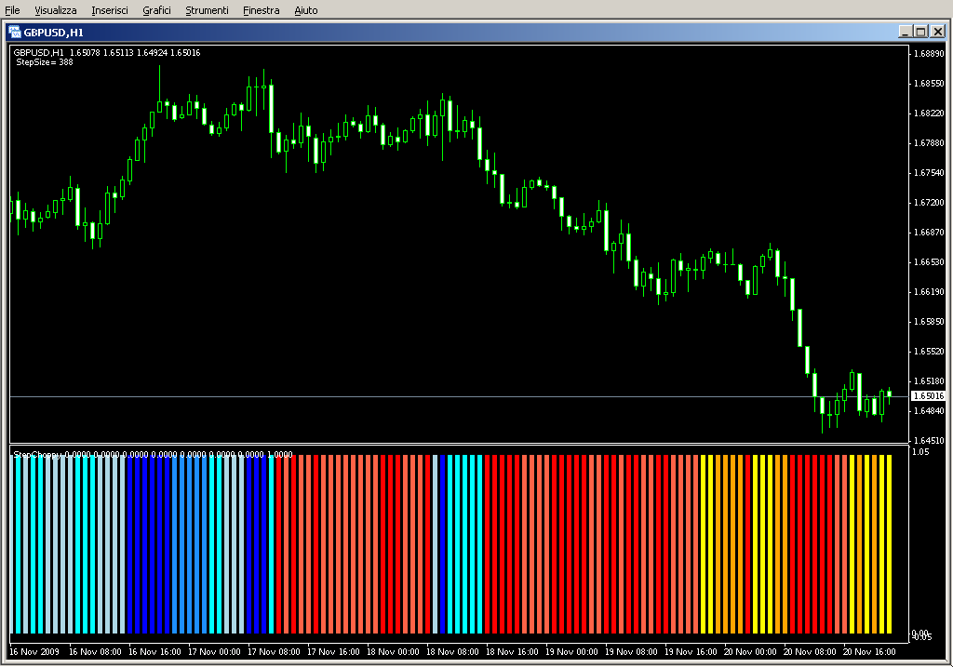Open the Inserisci menu
This screenshot has width=953, height=667.
point(110,10)
